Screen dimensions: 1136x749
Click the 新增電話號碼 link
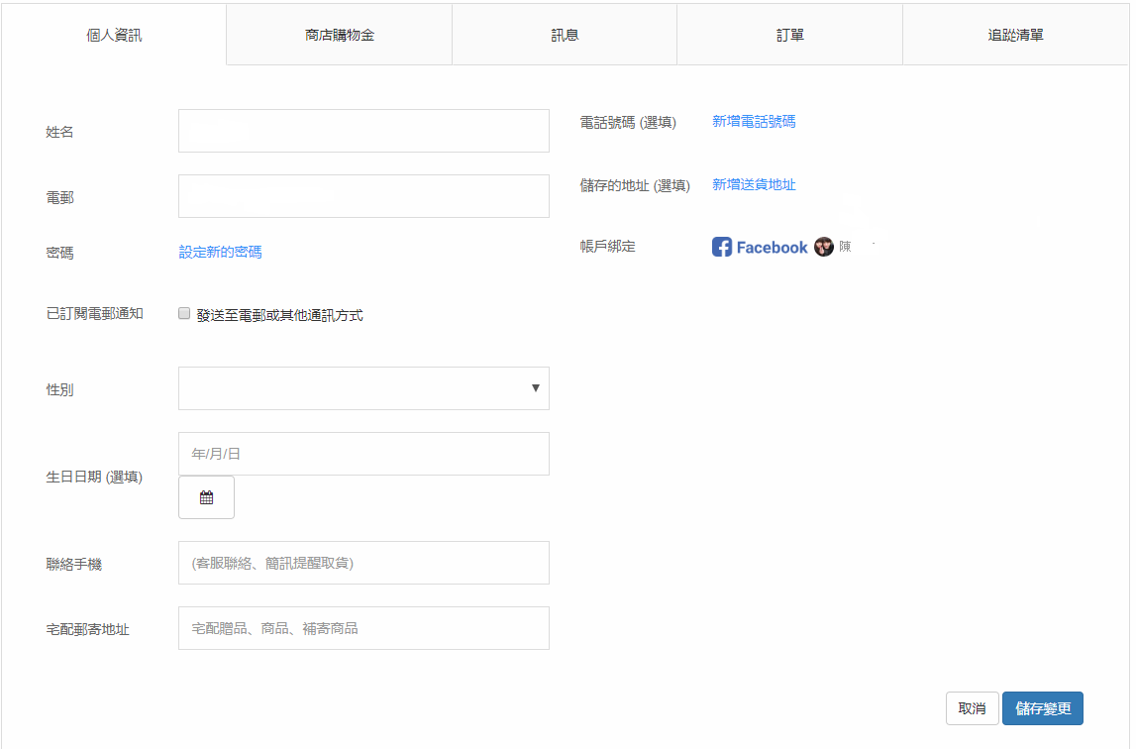click(x=754, y=121)
